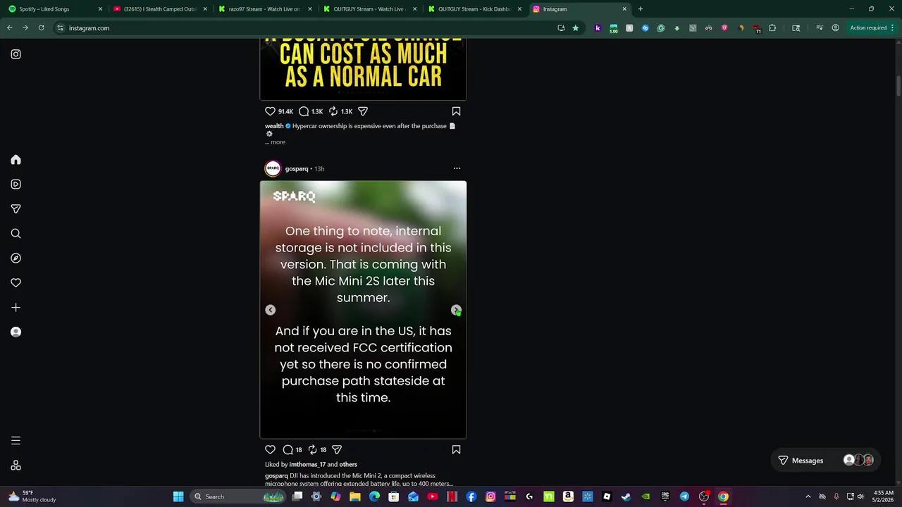Click the 'Action required' Chrome menu button
Image resolution: width=902 pixels, height=507 pixels.
(872, 28)
